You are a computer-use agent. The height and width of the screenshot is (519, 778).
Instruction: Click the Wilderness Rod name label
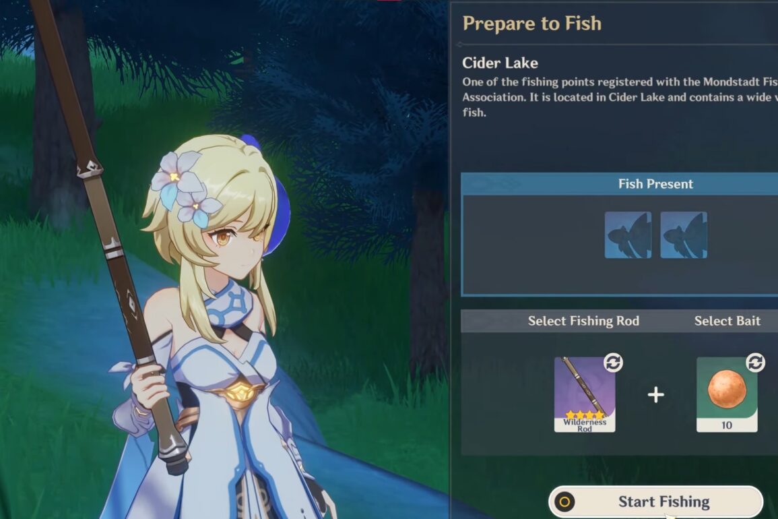click(x=585, y=425)
